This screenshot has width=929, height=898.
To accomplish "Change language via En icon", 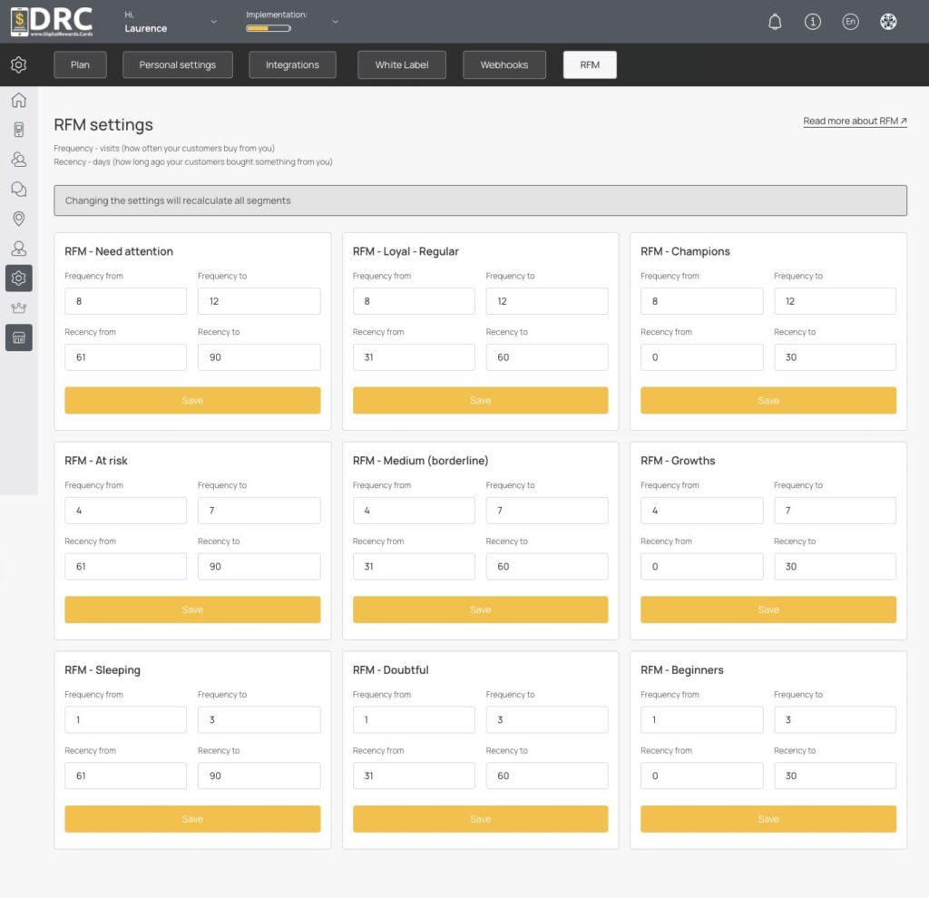I will [850, 22].
